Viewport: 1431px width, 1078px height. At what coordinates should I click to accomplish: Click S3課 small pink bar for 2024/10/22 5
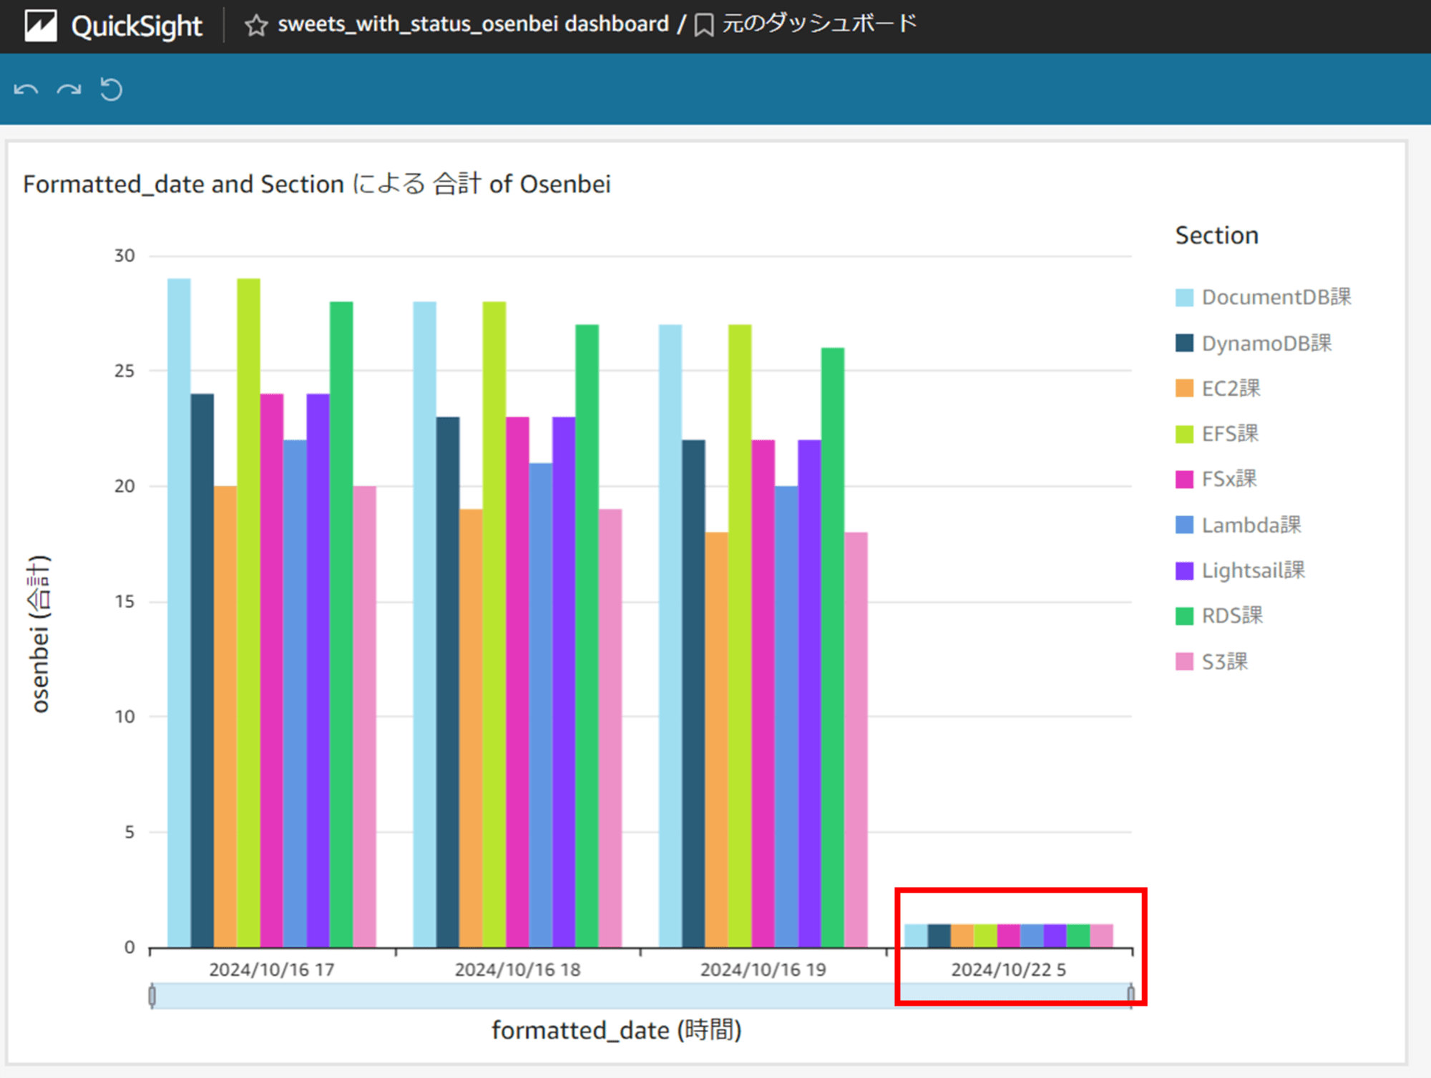[1102, 936]
